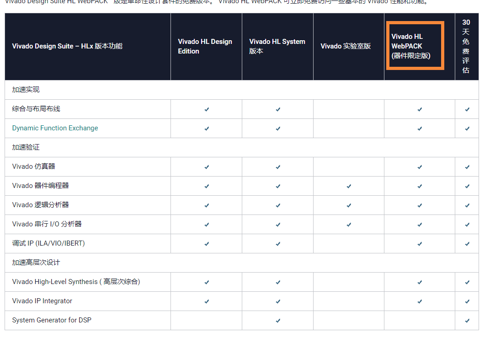Click Vivado 逻辑分析器 checkmark under 实验室版
Viewport: 490px width, 338px height.
(349, 205)
